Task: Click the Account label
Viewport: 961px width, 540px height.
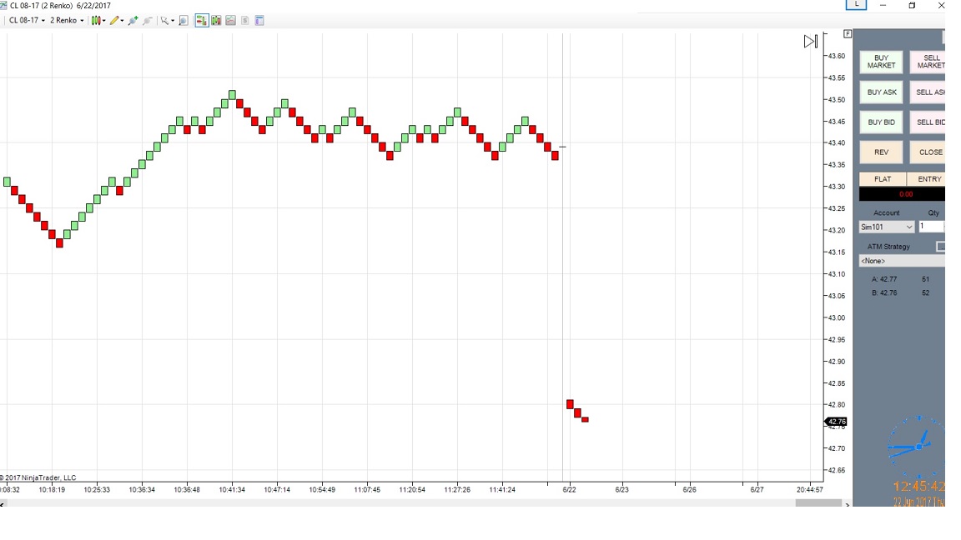Action: point(886,213)
